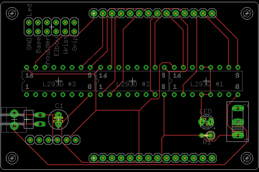This screenshot has width=259, height=172.
Task: Select the top pad of the slide switch
Action: tap(238, 108)
